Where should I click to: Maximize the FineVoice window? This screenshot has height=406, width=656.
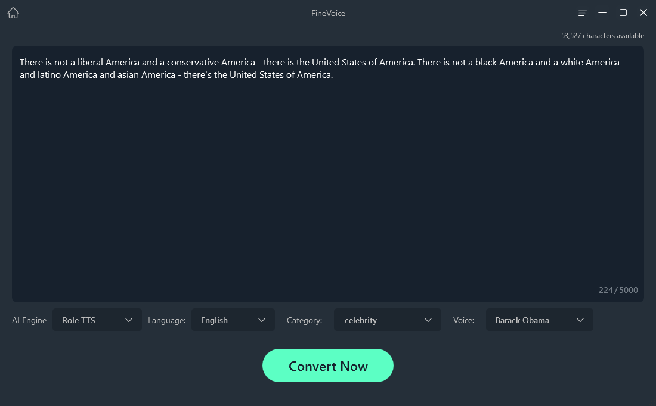[623, 13]
